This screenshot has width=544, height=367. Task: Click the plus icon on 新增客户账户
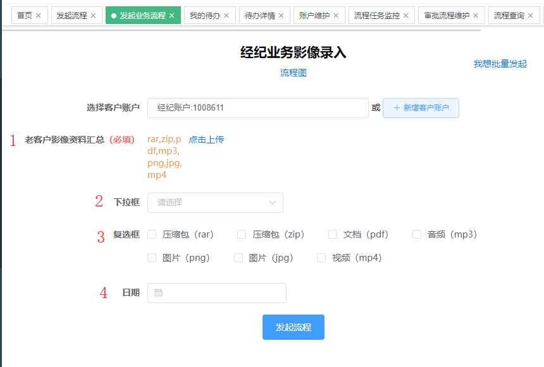397,108
